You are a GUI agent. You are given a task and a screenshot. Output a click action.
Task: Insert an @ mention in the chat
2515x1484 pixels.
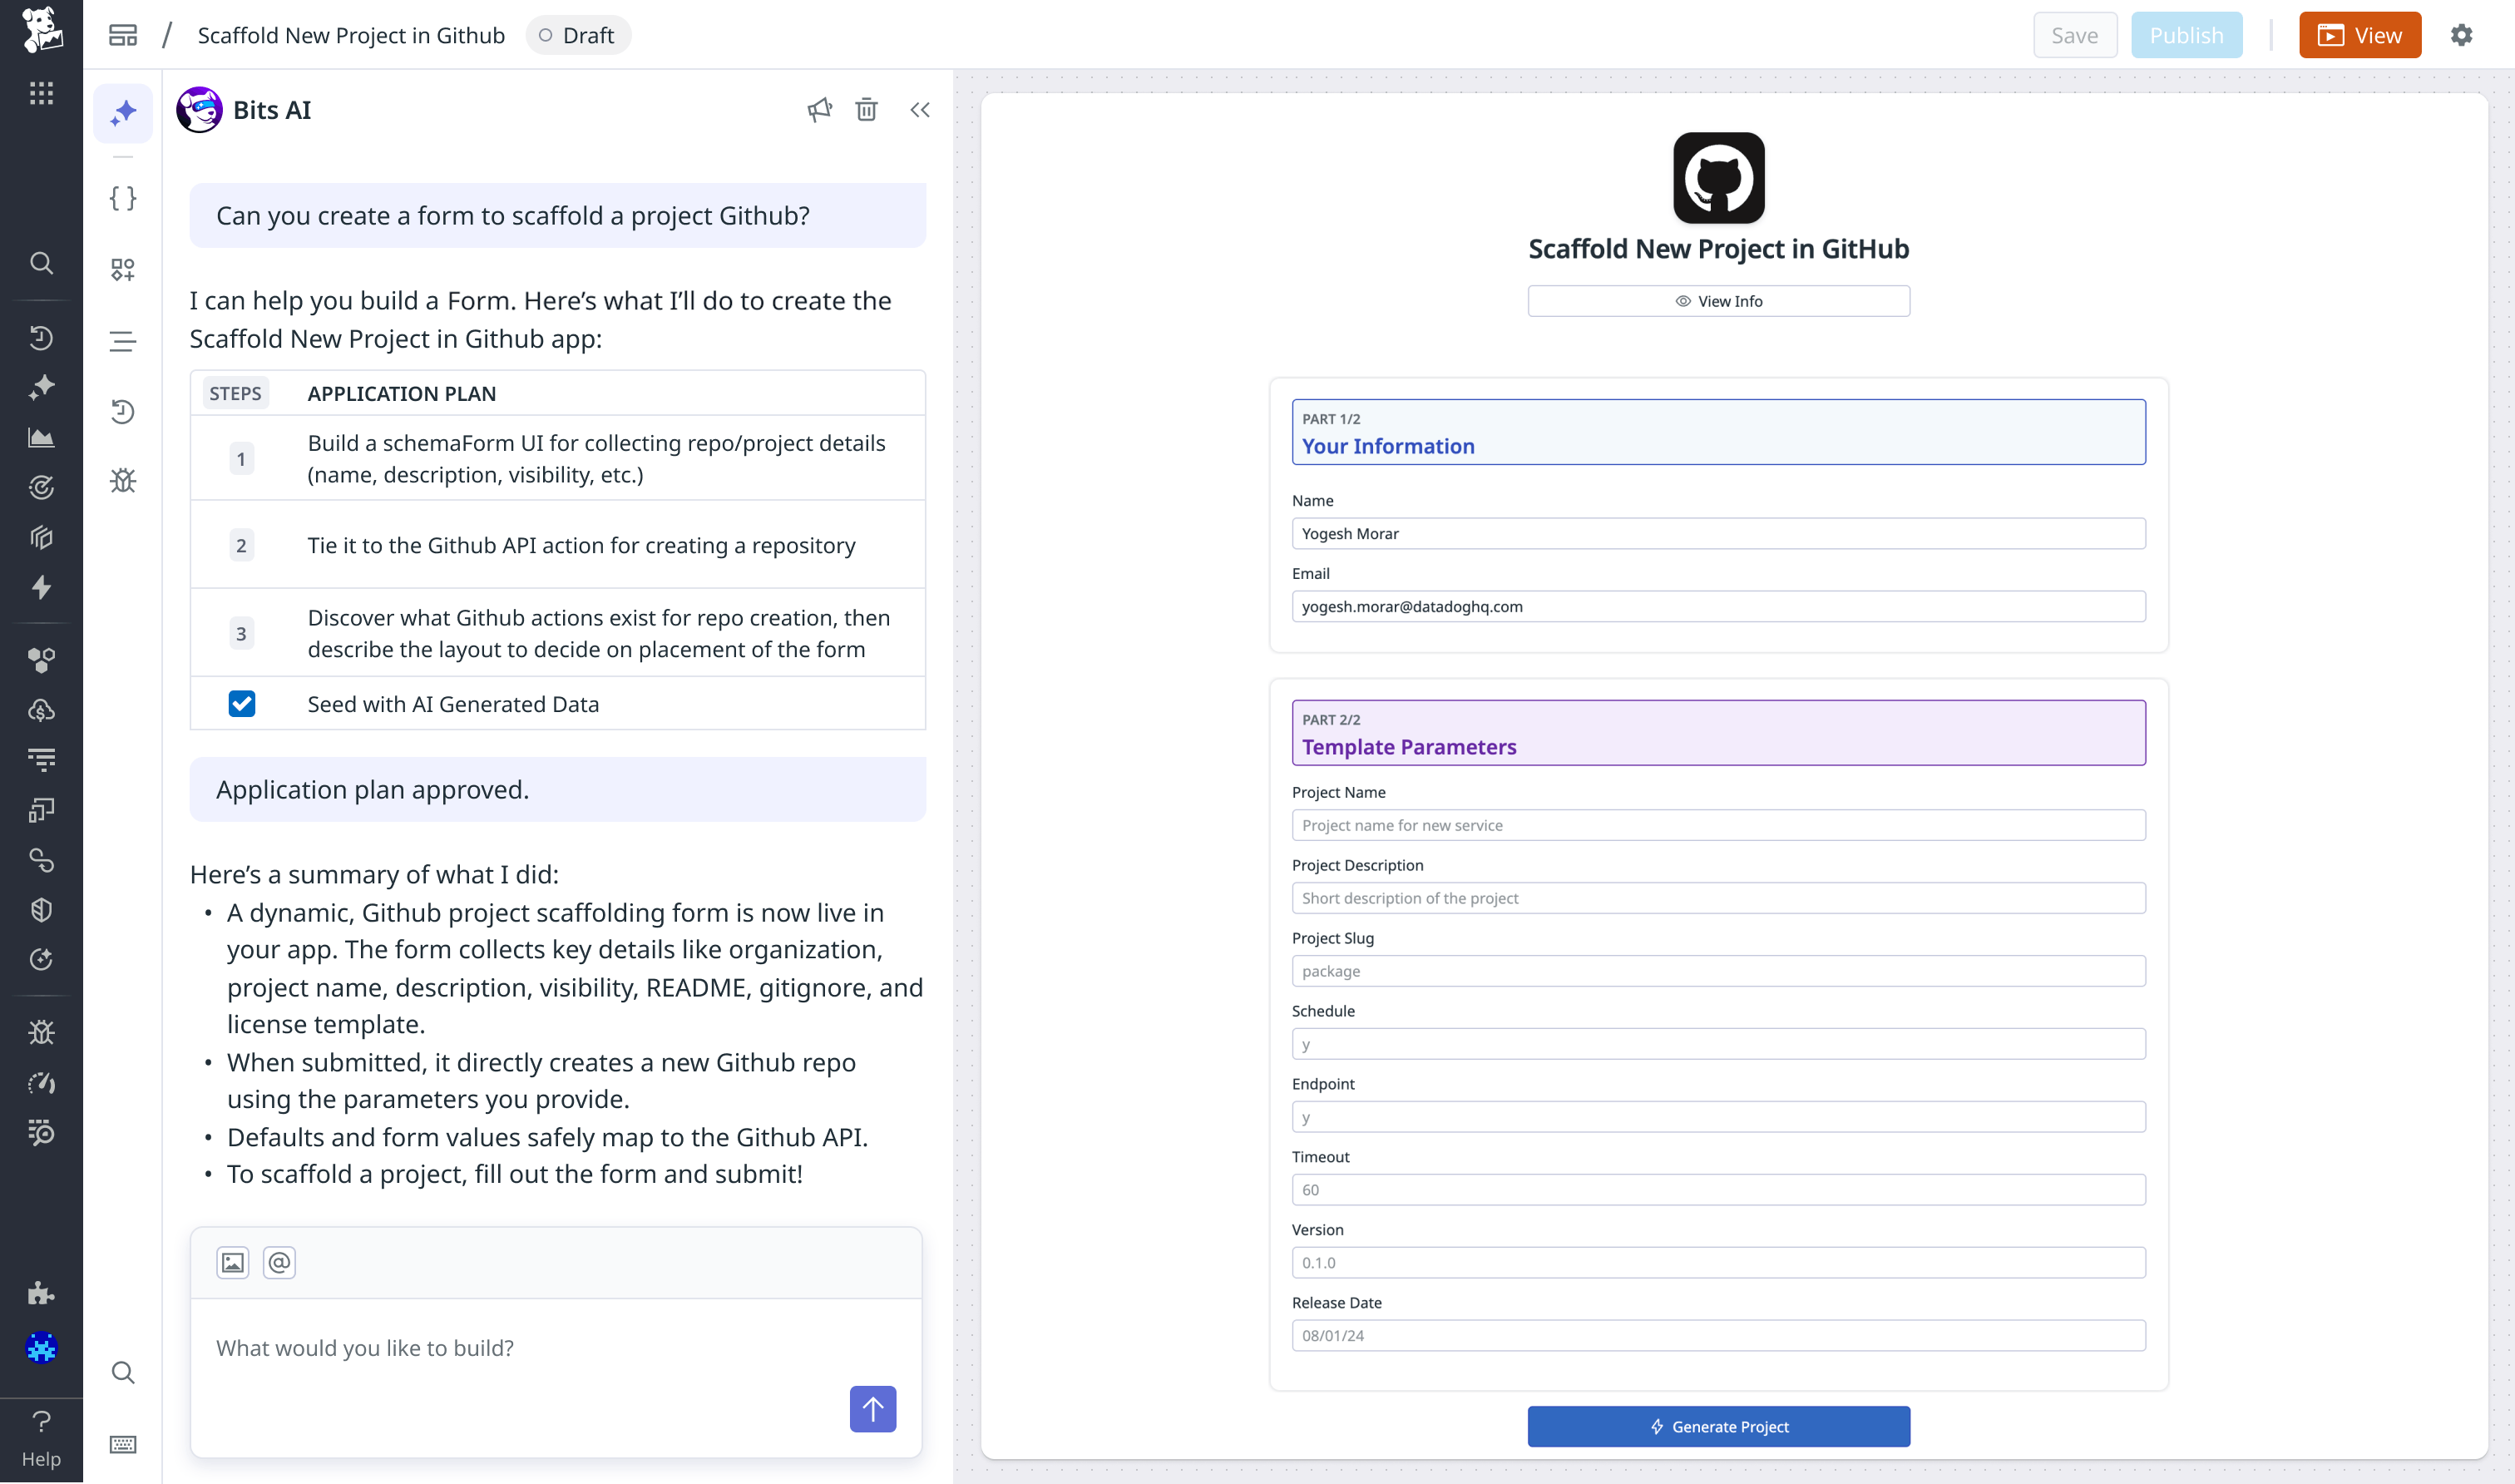(x=279, y=1262)
